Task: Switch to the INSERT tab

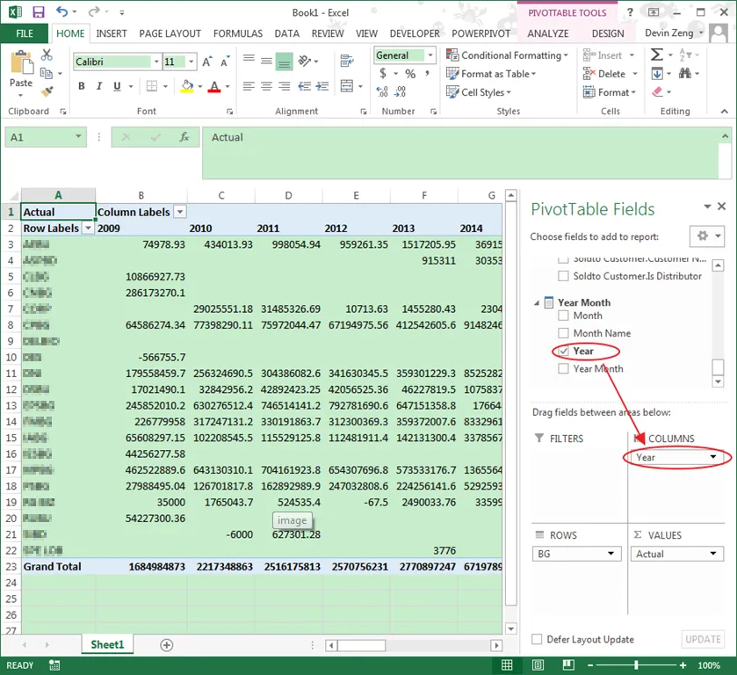Action: [x=112, y=33]
